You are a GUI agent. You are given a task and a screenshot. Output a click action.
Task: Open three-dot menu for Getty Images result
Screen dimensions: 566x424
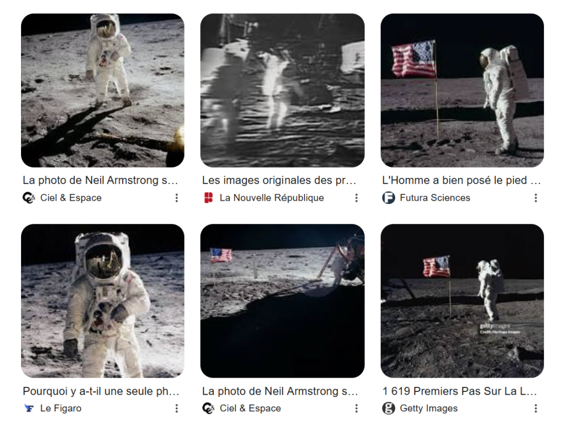click(536, 408)
